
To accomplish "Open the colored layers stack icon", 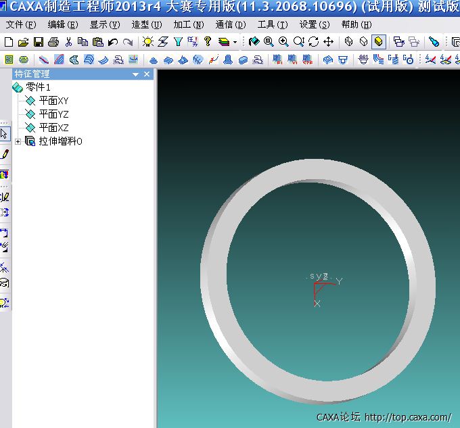I will [224, 42].
